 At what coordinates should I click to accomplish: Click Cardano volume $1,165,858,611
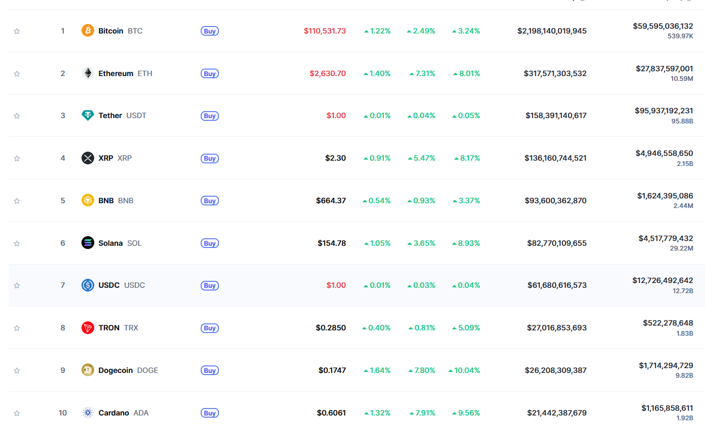667,408
